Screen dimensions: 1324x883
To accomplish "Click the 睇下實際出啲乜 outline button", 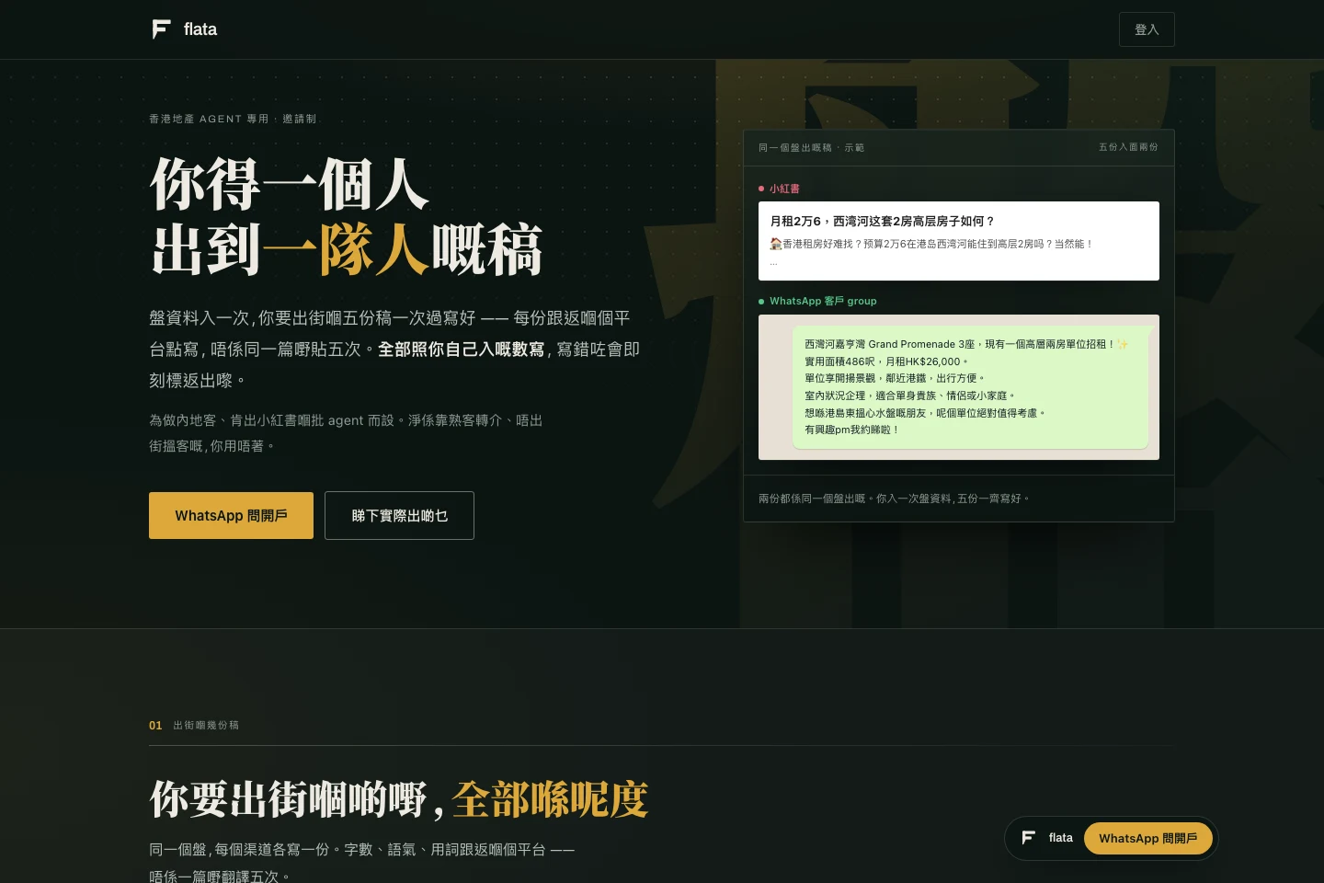I will 399,515.
